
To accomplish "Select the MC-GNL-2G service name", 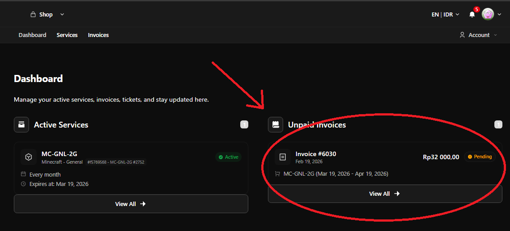I will tap(59, 154).
